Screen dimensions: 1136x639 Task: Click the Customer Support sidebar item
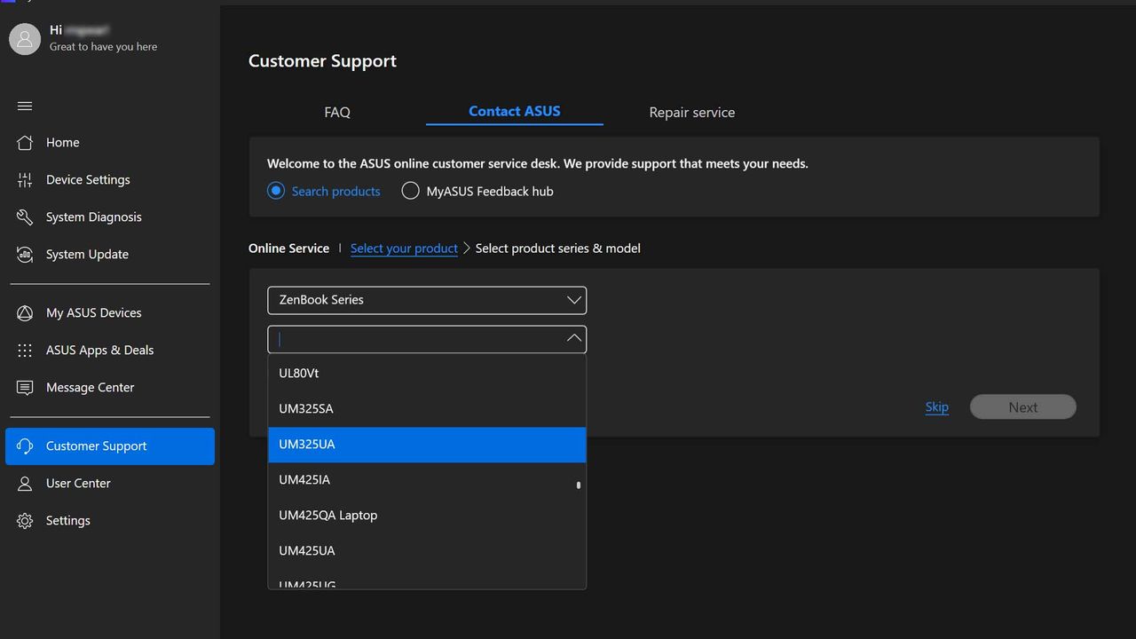(110, 446)
